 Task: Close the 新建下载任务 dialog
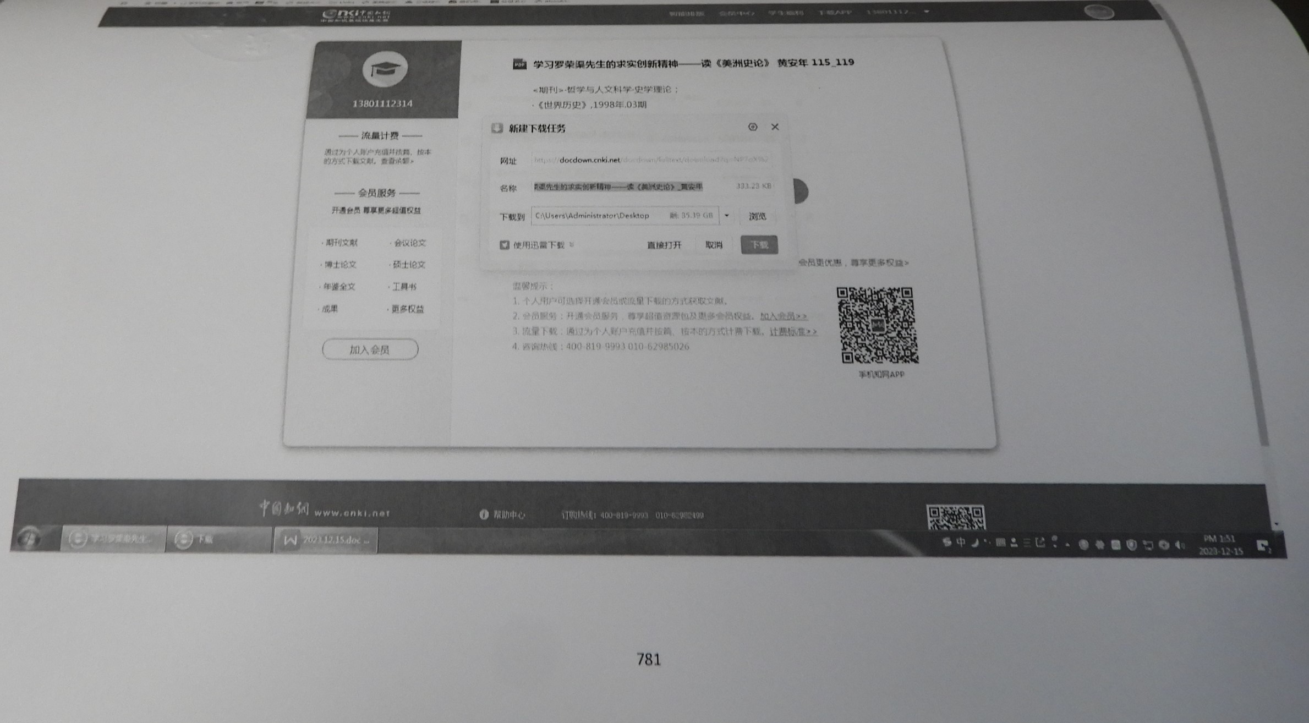pyautogui.click(x=775, y=127)
